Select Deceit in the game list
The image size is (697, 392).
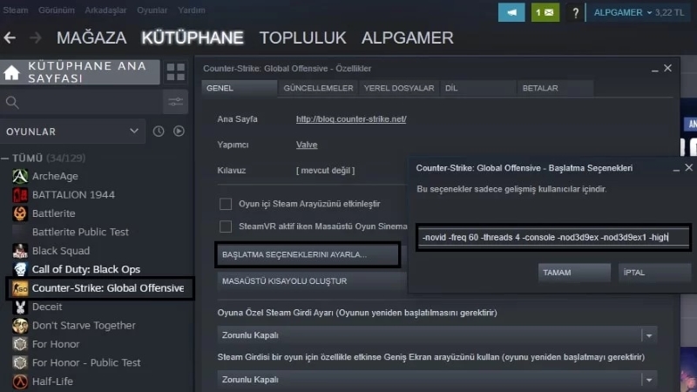click(x=47, y=307)
